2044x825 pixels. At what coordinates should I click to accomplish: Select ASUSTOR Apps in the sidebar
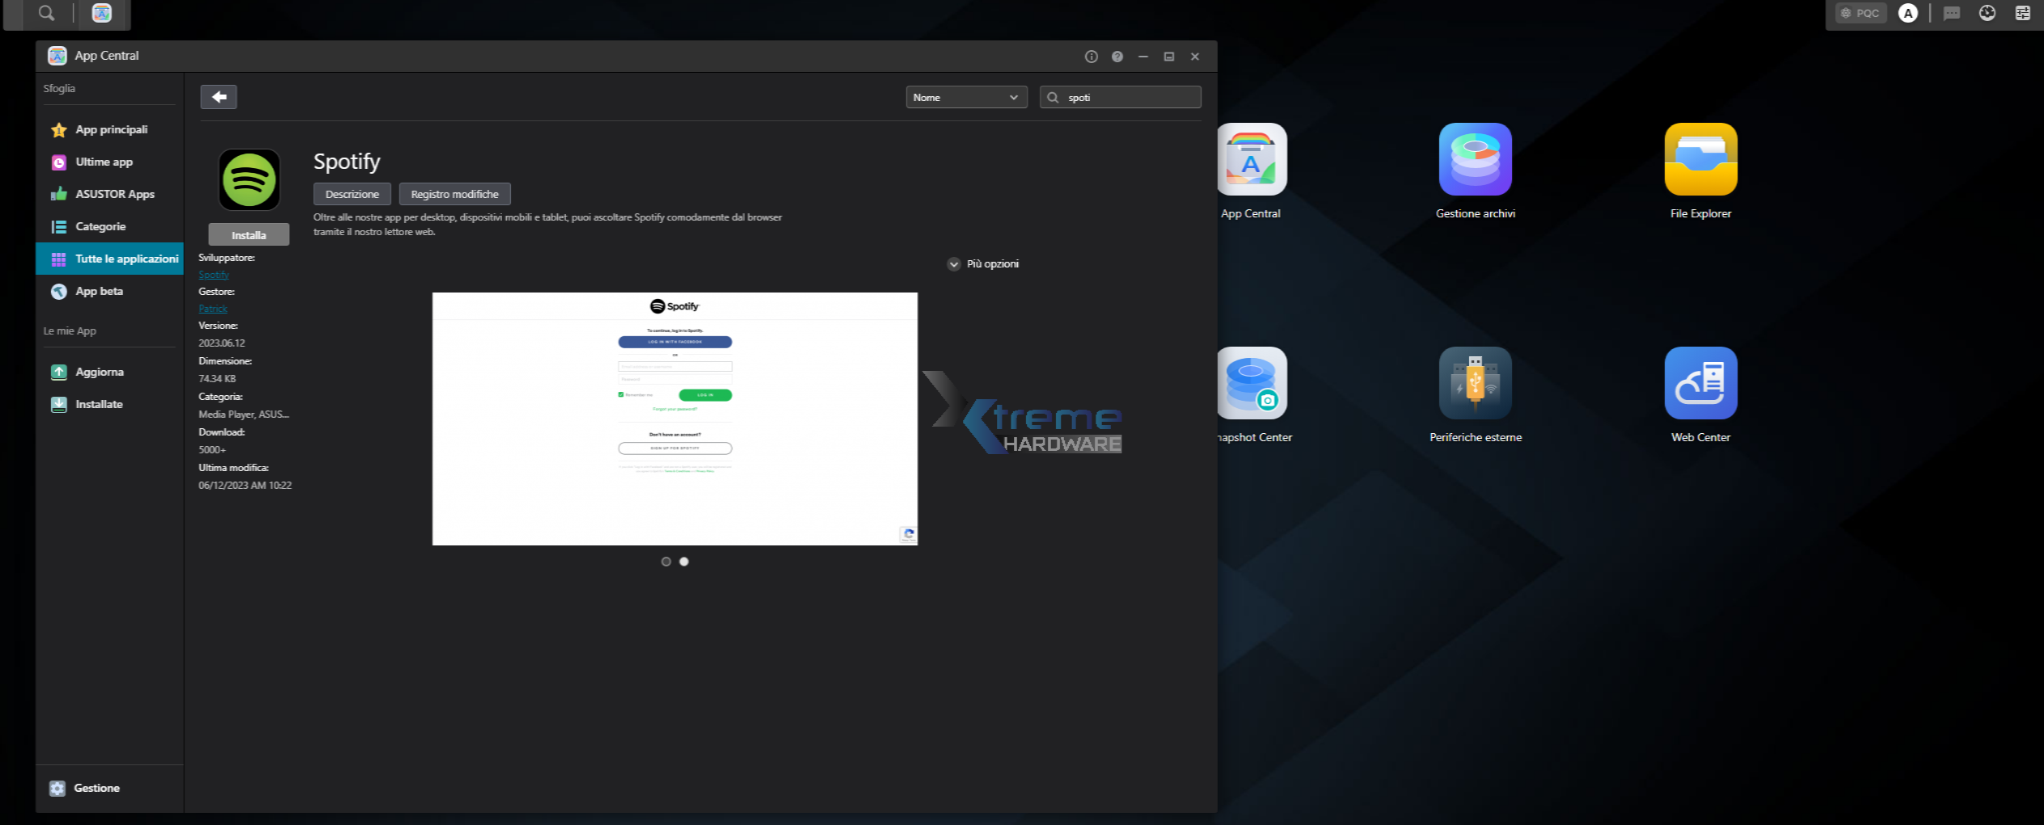110,194
